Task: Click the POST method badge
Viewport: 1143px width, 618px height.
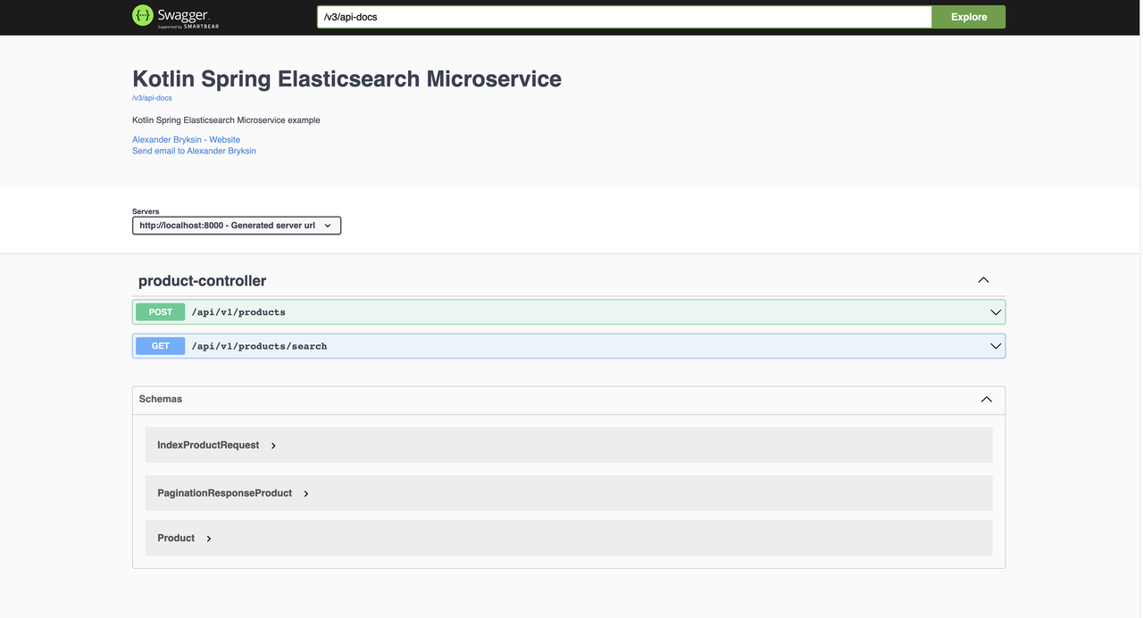Action: coord(161,312)
